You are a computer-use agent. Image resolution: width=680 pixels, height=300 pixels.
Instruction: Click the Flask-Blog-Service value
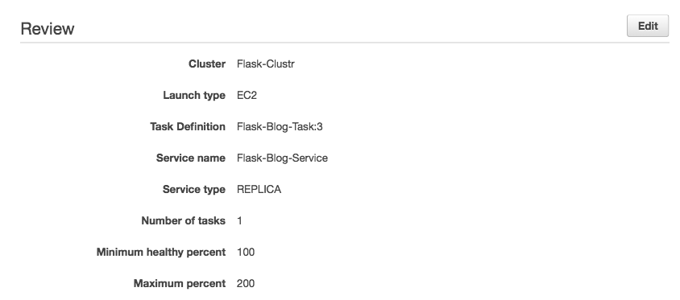282,158
